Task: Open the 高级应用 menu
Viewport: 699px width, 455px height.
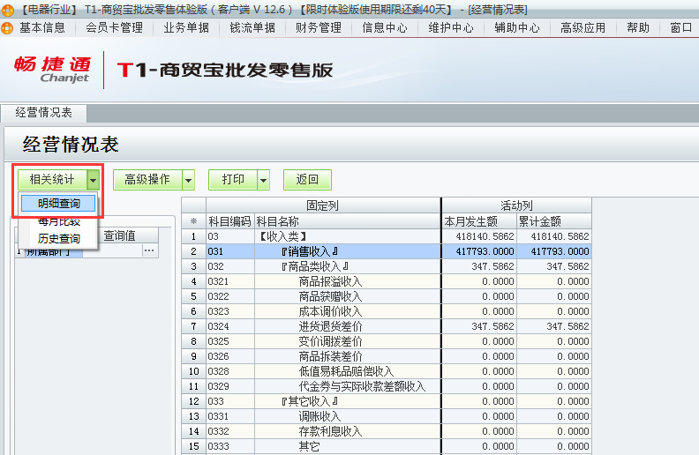Action: 582,27
